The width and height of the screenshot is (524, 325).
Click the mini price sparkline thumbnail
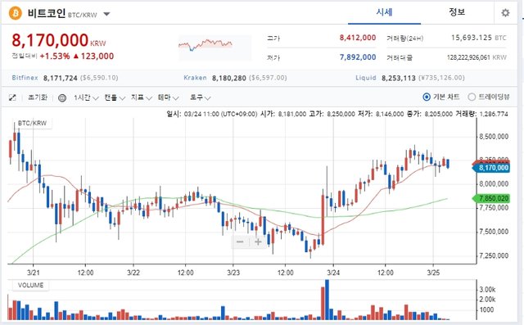[x=215, y=47]
